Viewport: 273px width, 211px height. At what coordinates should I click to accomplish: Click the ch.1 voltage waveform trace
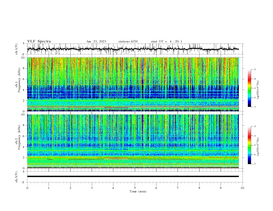click(x=133, y=49)
